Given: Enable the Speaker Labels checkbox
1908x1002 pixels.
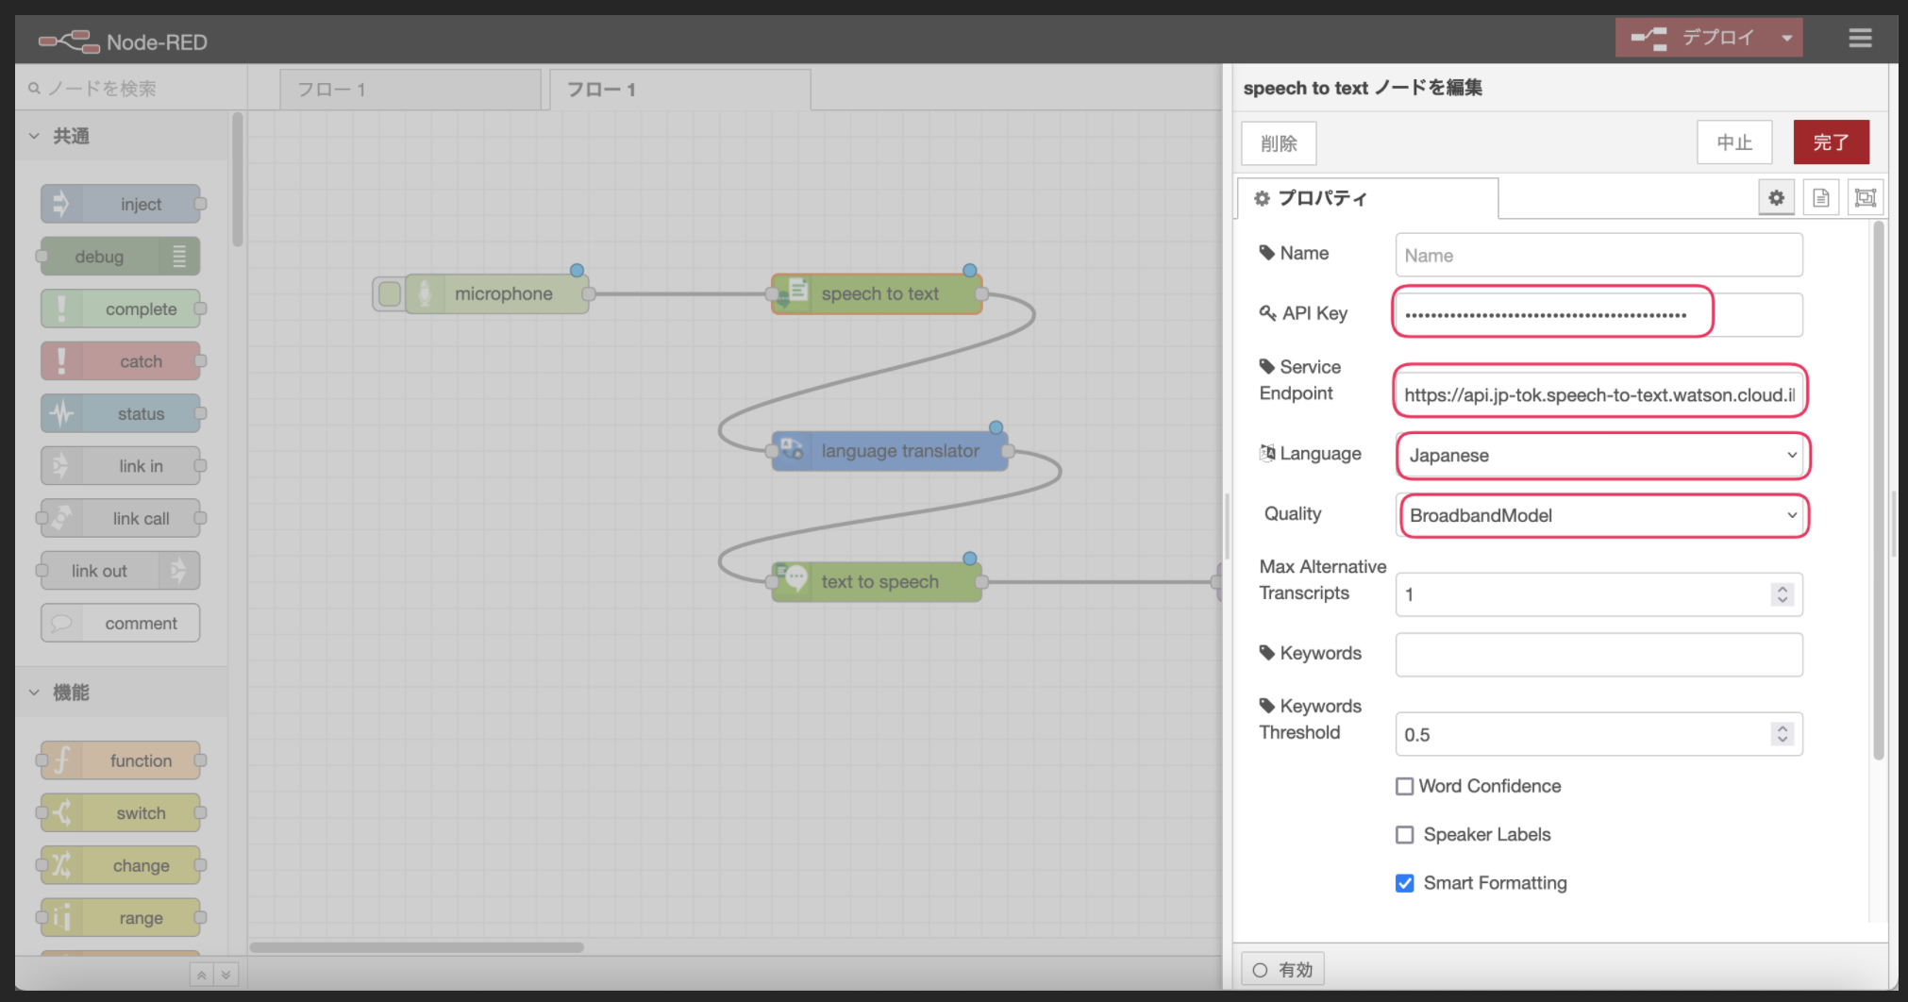Looking at the screenshot, I should 1405,835.
